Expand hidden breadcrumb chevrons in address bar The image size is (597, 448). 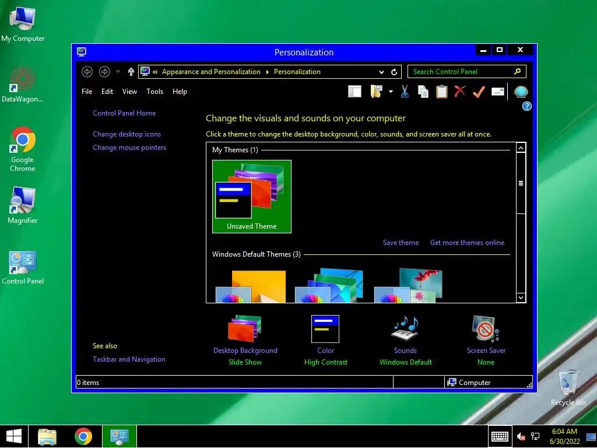[155, 72]
